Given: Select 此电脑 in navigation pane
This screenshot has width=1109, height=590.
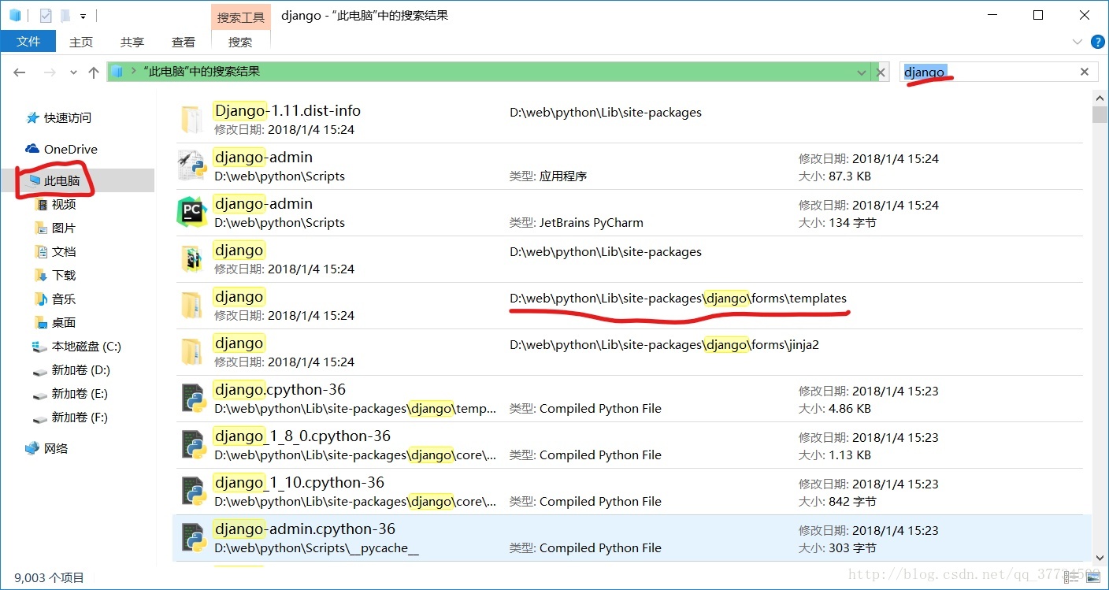Looking at the screenshot, I should pyautogui.click(x=61, y=181).
